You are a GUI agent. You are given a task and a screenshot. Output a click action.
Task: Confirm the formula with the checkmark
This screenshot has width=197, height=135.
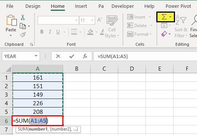(x=72, y=56)
